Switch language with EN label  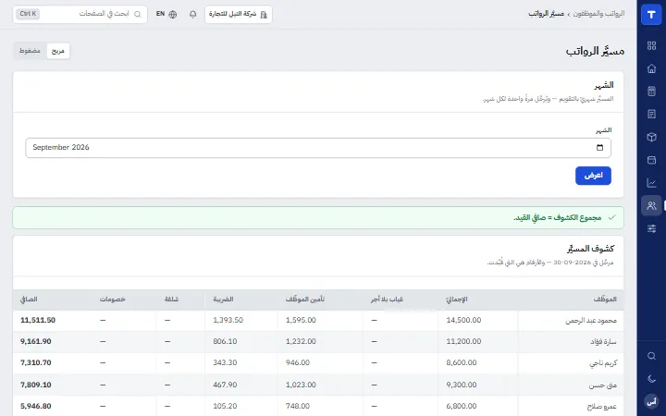point(160,14)
